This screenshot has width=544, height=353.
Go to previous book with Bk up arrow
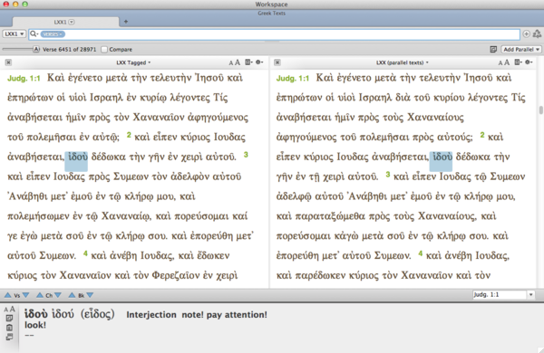[72, 295]
